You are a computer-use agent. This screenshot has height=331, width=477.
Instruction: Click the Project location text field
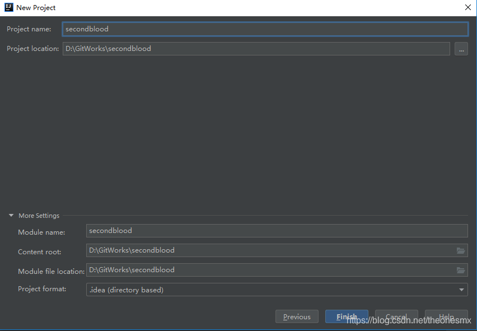pos(256,49)
